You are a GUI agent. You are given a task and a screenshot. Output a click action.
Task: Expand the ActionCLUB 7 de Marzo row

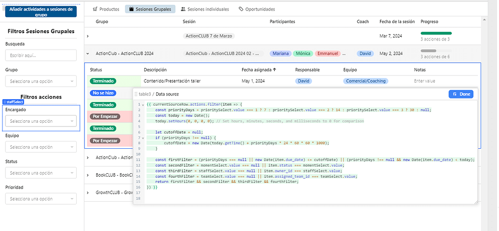click(88, 36)
